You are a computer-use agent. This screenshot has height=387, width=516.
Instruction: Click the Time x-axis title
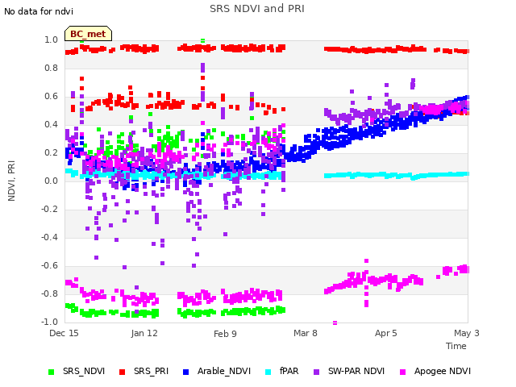tap(456, 346)
